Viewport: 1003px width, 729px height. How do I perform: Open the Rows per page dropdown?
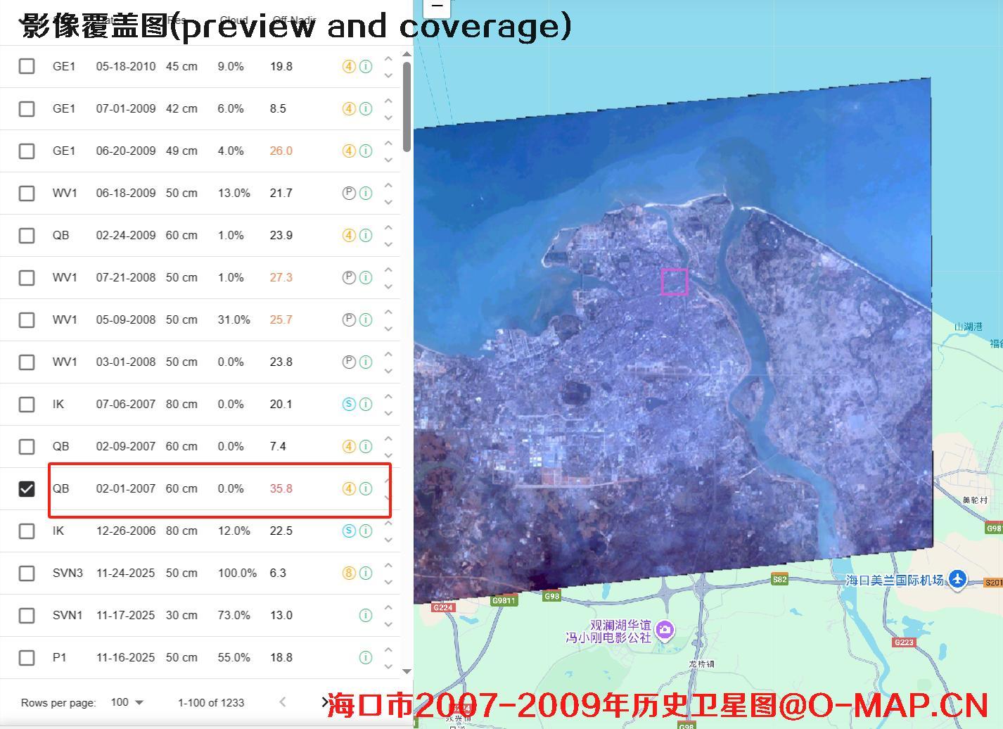coord(127,702)
